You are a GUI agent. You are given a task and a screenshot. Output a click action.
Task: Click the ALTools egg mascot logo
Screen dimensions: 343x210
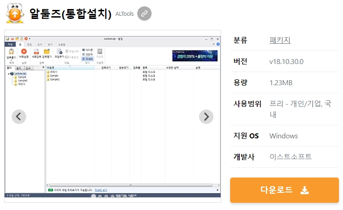click(x=14, y=13)
